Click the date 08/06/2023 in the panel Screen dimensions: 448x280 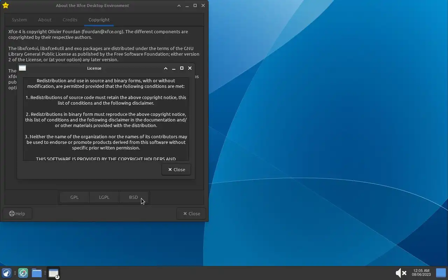[421, 275]
